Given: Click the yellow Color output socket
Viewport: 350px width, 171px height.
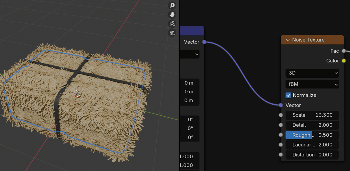Looking at the screenshot, I should click(344, 61).
